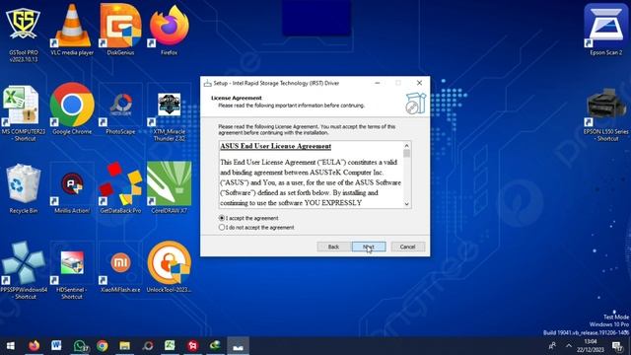Open Chrome from the taskbar
This screenshot has height=355, width=631.
click(103, 346)
